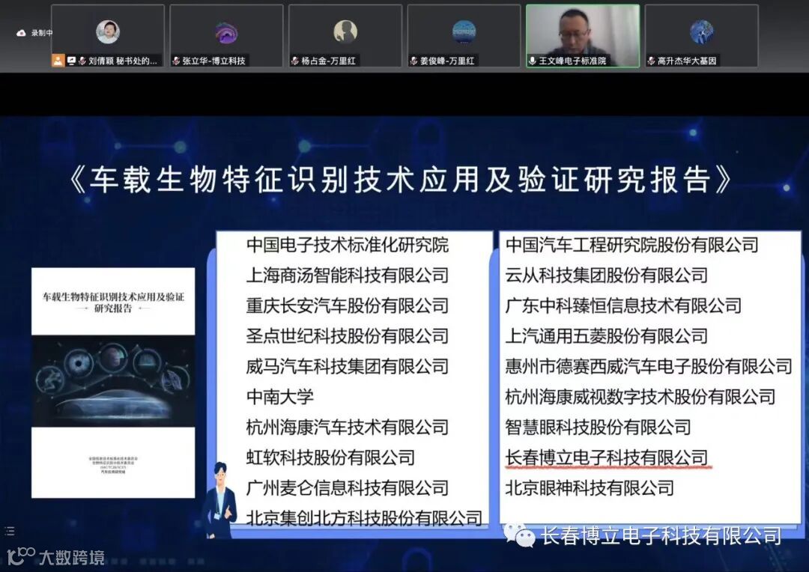Click the text 杭州海康威视数字技术股份有限公司
Viewport: 809px width, 572px height.
pyautogui.click(x=640, y=397)
